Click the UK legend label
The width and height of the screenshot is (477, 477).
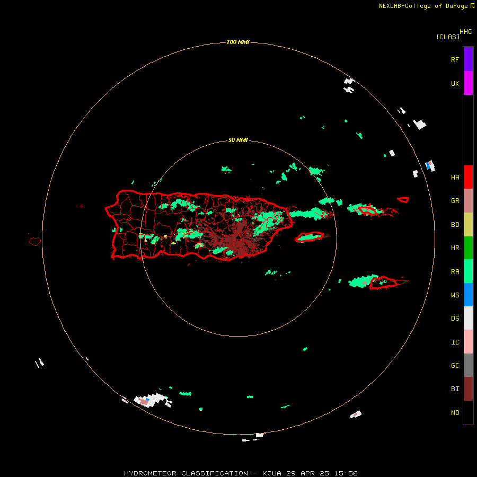pos(455,84)
